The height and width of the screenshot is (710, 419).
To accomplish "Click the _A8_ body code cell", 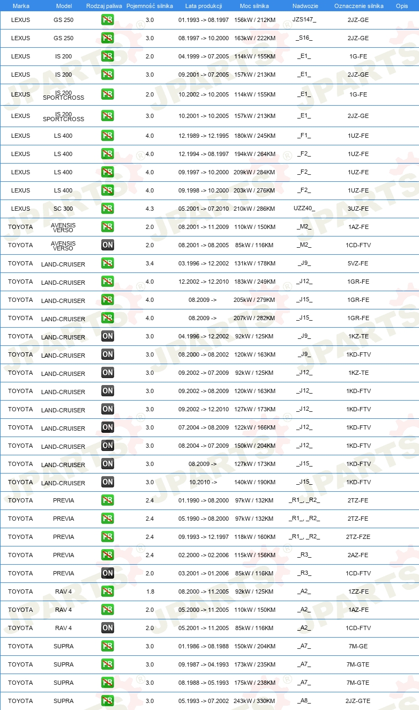I will [x=304, y=701].
